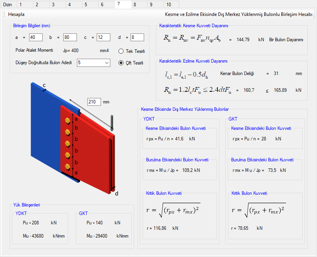Click the top bolt in the diagram
This screenshot has height=257, width=317.
[x=68, y=121]
